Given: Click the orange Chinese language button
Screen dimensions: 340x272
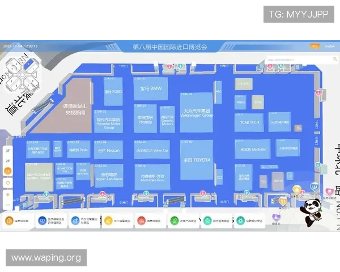Looking at the screenshot, I should pos(314,46).
